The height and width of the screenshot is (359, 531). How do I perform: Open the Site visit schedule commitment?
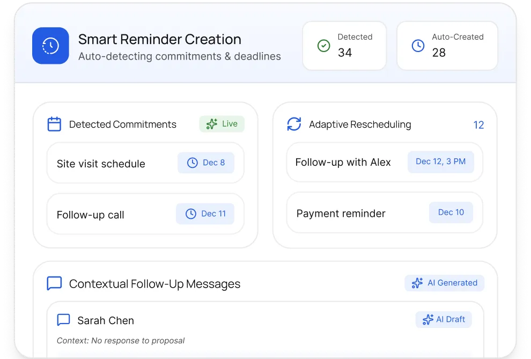145,163
